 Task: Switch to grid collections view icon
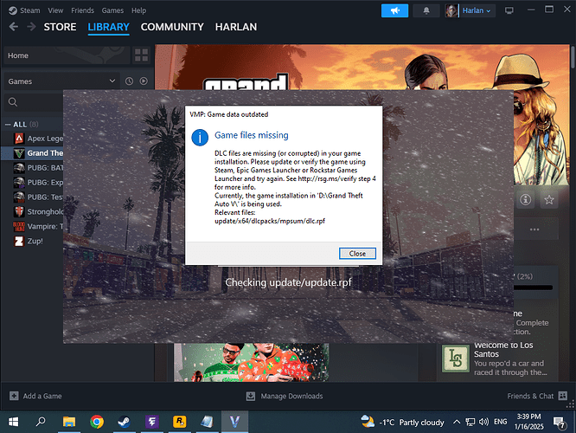[142, 55]
